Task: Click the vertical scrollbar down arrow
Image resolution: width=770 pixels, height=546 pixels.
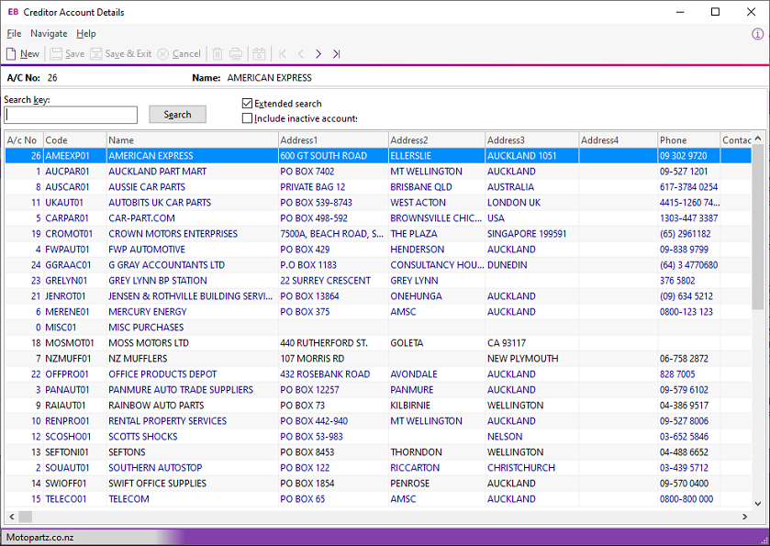Action: pos(758,503)
